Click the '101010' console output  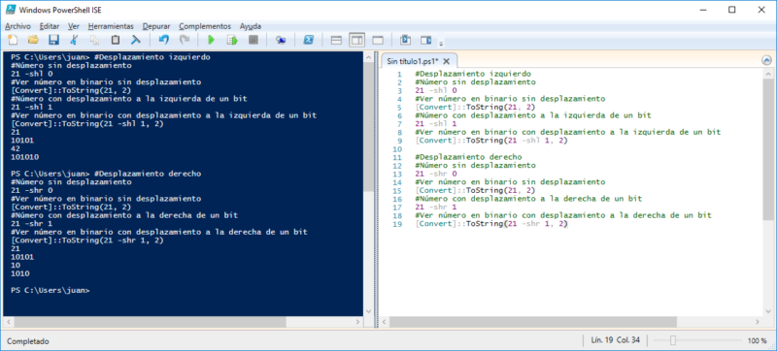tap(25, 157)
